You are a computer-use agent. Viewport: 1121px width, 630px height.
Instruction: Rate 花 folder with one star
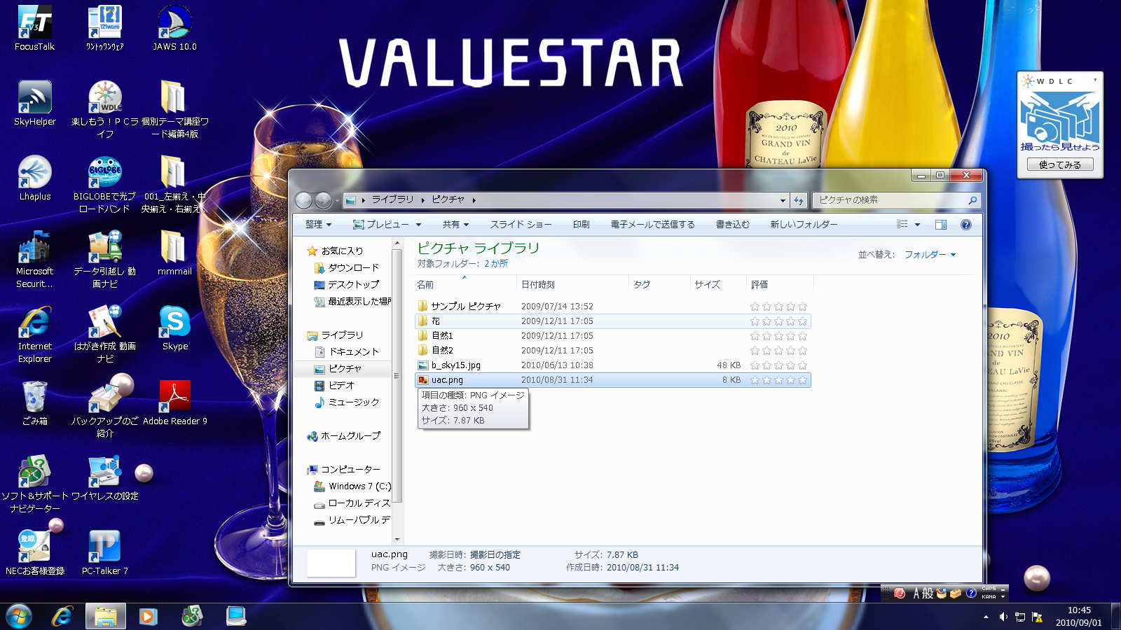point(755,321)
